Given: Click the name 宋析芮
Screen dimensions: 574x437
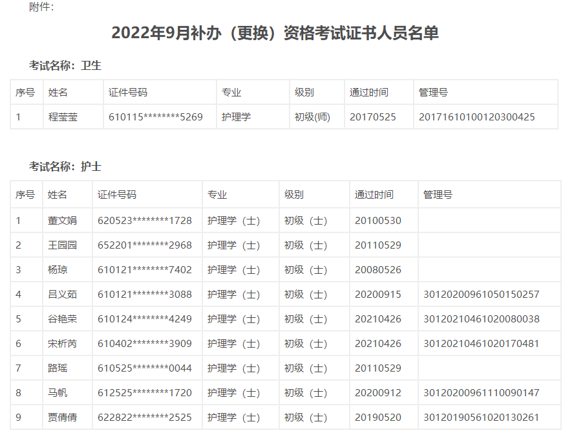Looking at the screenshot, I should coord(62,343).
